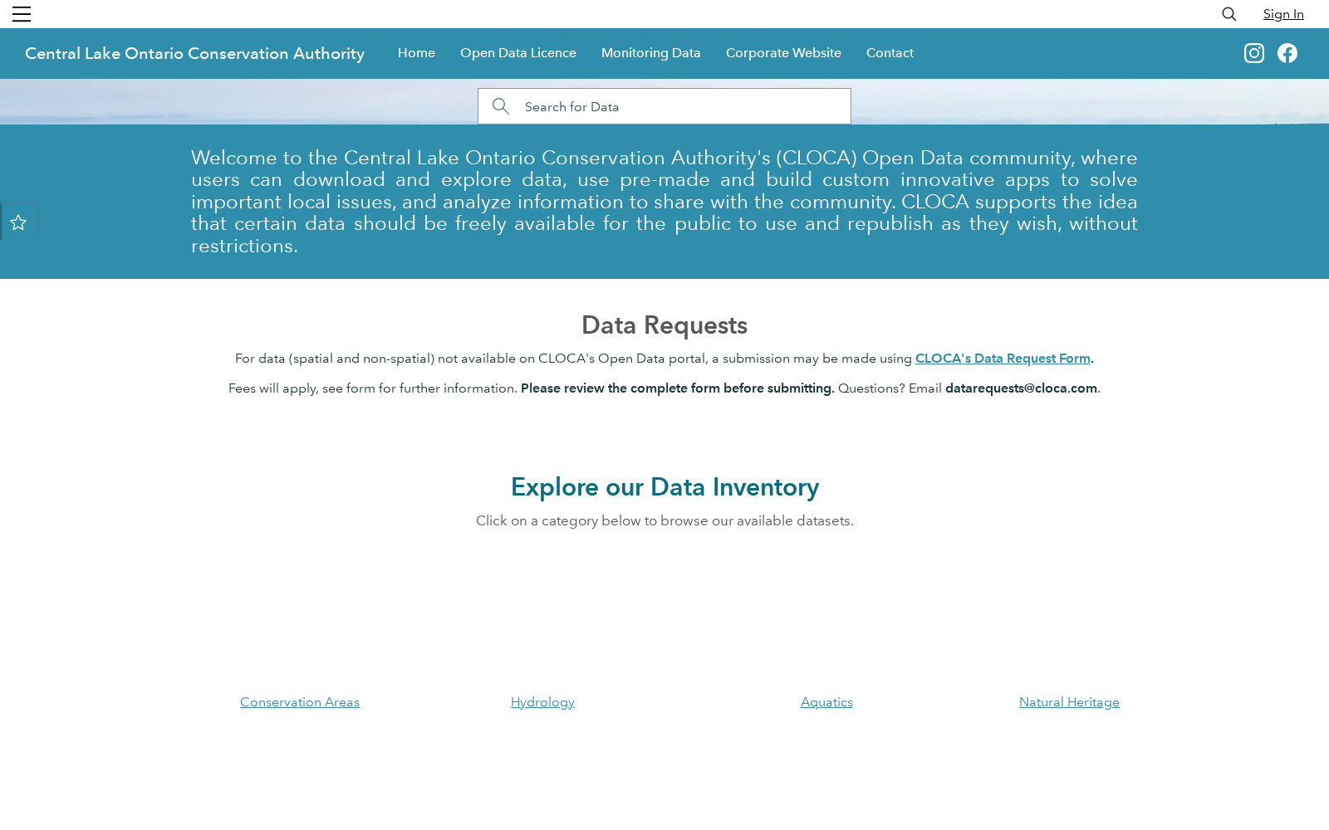Browse the Aquatics category
Screen dimensions: 1329x830
click(x=826, y=702)
